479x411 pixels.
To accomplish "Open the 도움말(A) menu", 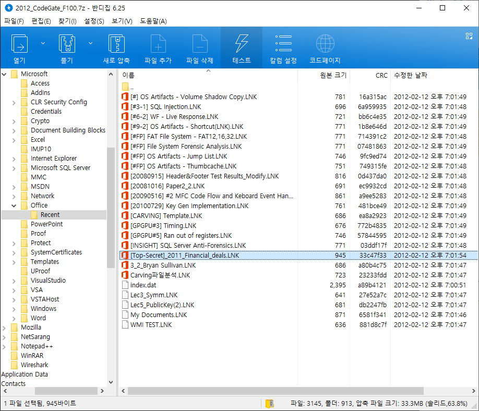I will pyautogui.click(x=153, y=21).
